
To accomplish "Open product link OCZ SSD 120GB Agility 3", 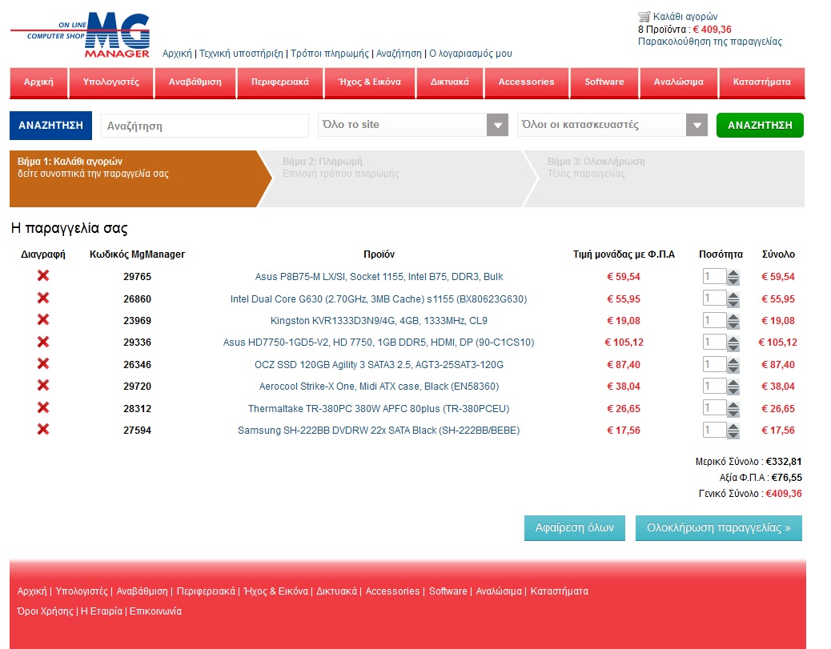I will [379, 364].
